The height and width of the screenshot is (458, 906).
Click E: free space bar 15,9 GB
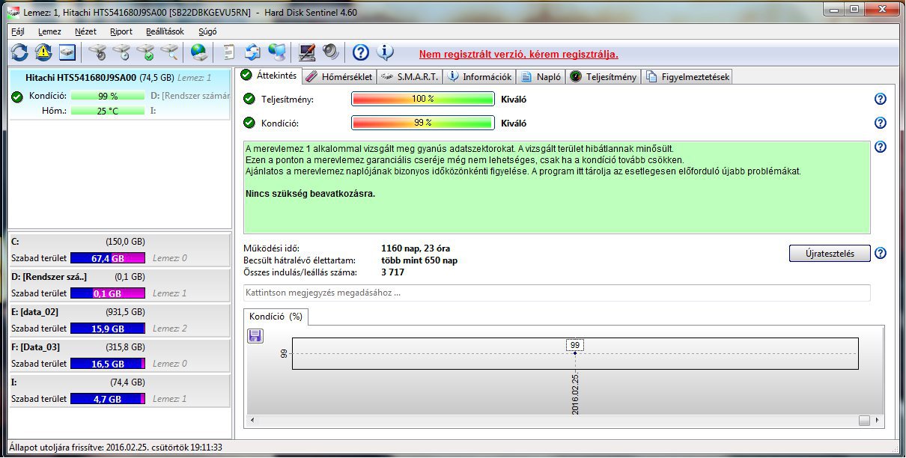(108, 329)
